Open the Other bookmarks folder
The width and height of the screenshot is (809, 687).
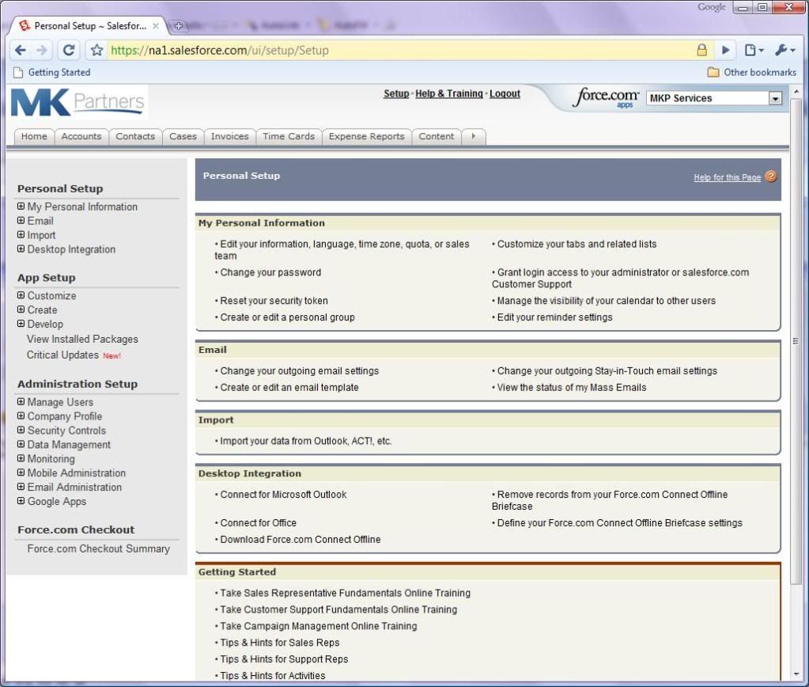coord(752,72)
